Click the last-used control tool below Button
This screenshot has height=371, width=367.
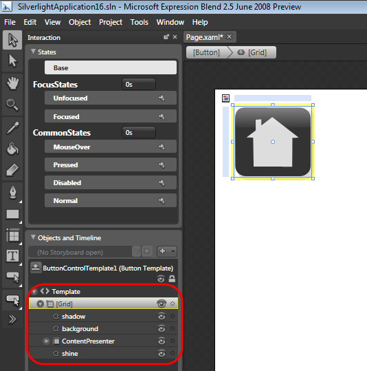pos(12,301)
